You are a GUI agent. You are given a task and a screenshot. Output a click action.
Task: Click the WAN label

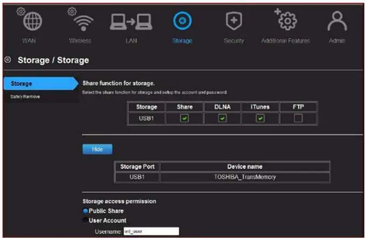coord(29,41)
